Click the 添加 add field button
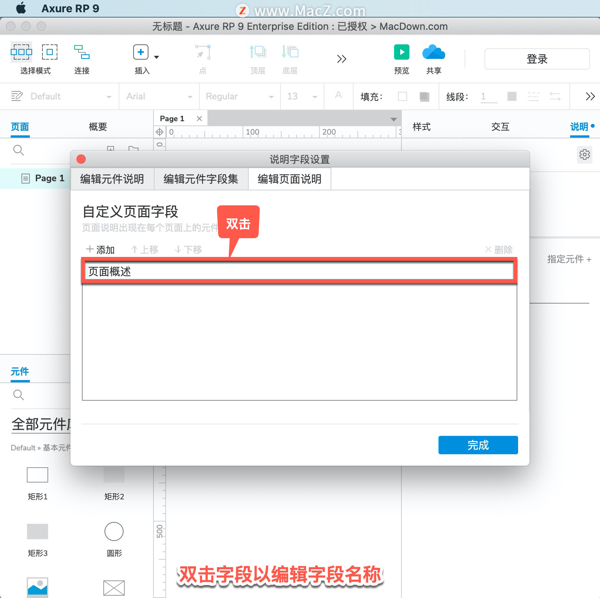This screenshot has height=598, width=600. 101,250
